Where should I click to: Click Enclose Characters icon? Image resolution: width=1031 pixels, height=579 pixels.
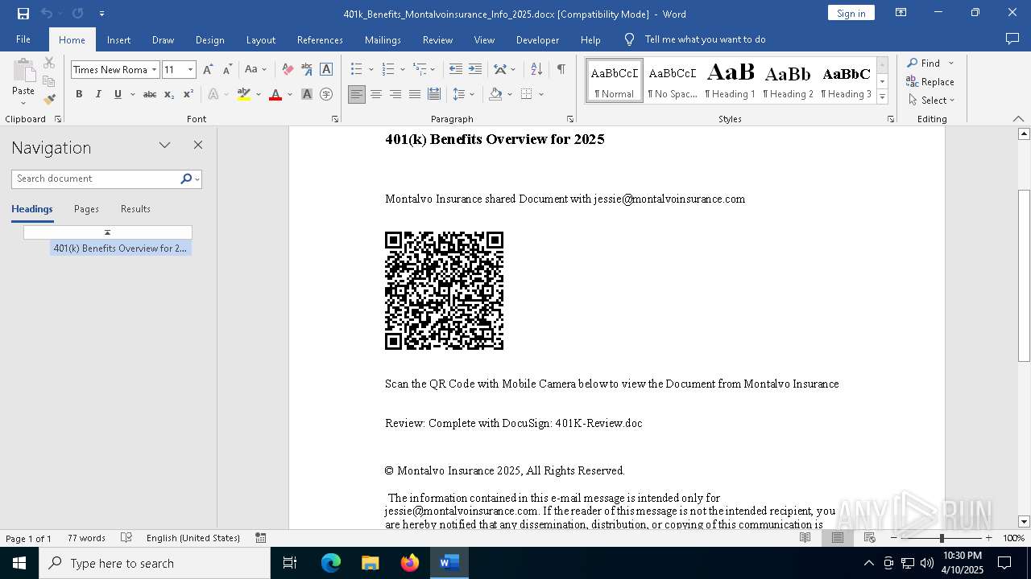coord(326,94)
